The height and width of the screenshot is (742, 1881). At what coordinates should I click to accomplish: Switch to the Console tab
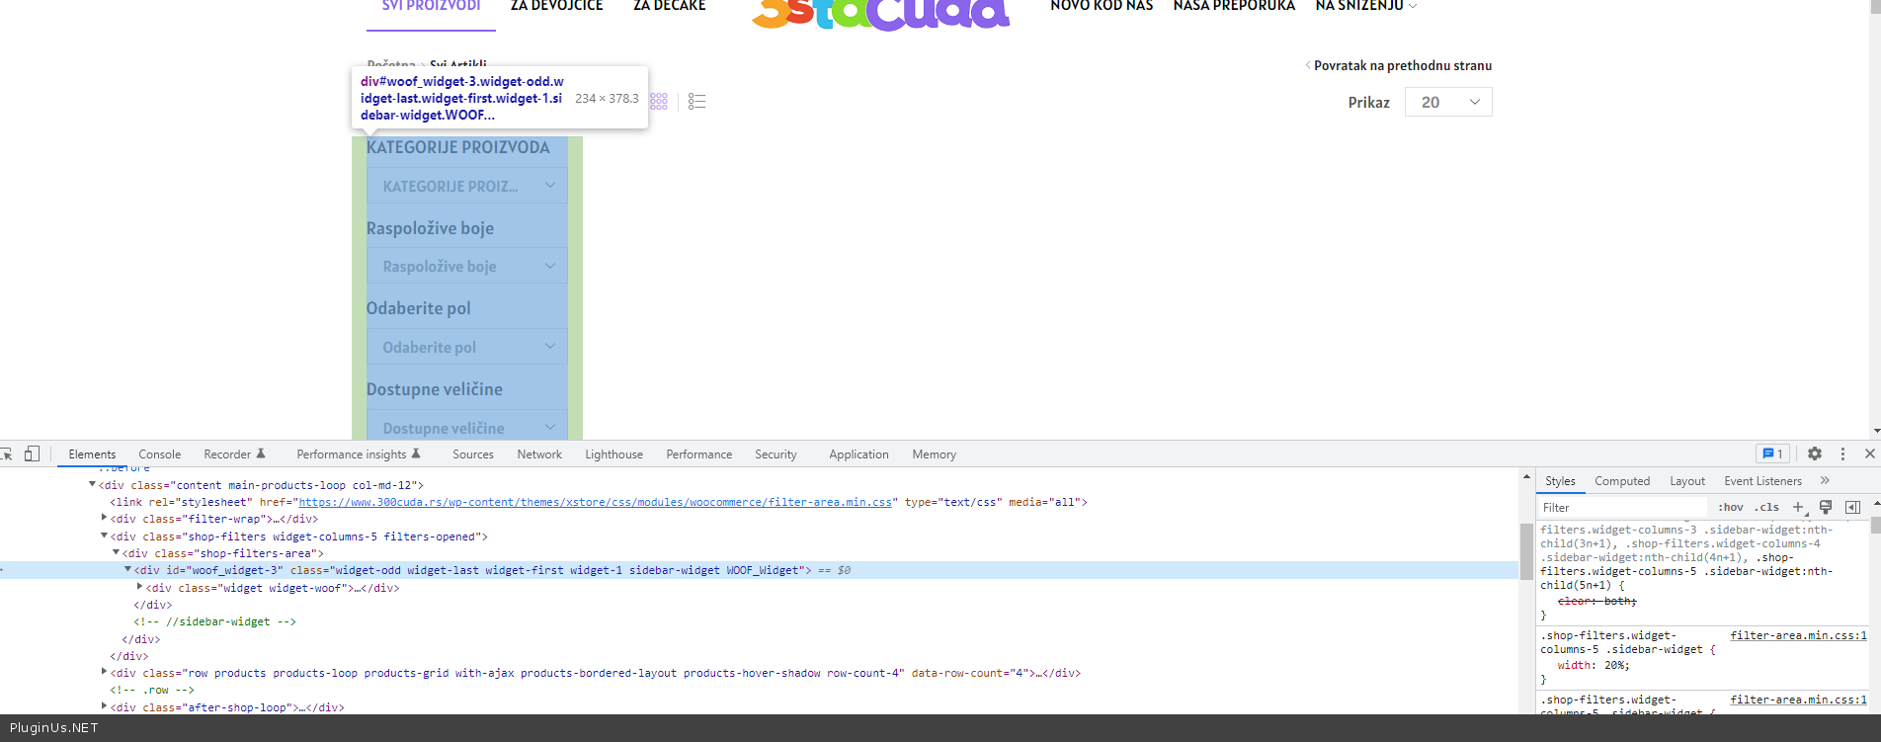click(159, 454)
